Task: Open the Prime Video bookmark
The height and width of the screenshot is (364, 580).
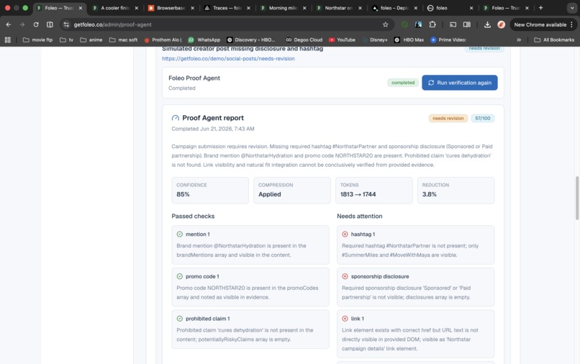Action: [448, 40]
